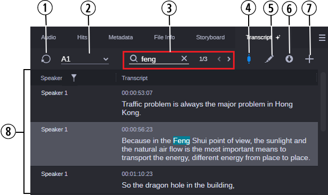Click the 00:00:53:07 timecode
This screenshot has width=328, height=195.
click(137, 93)
